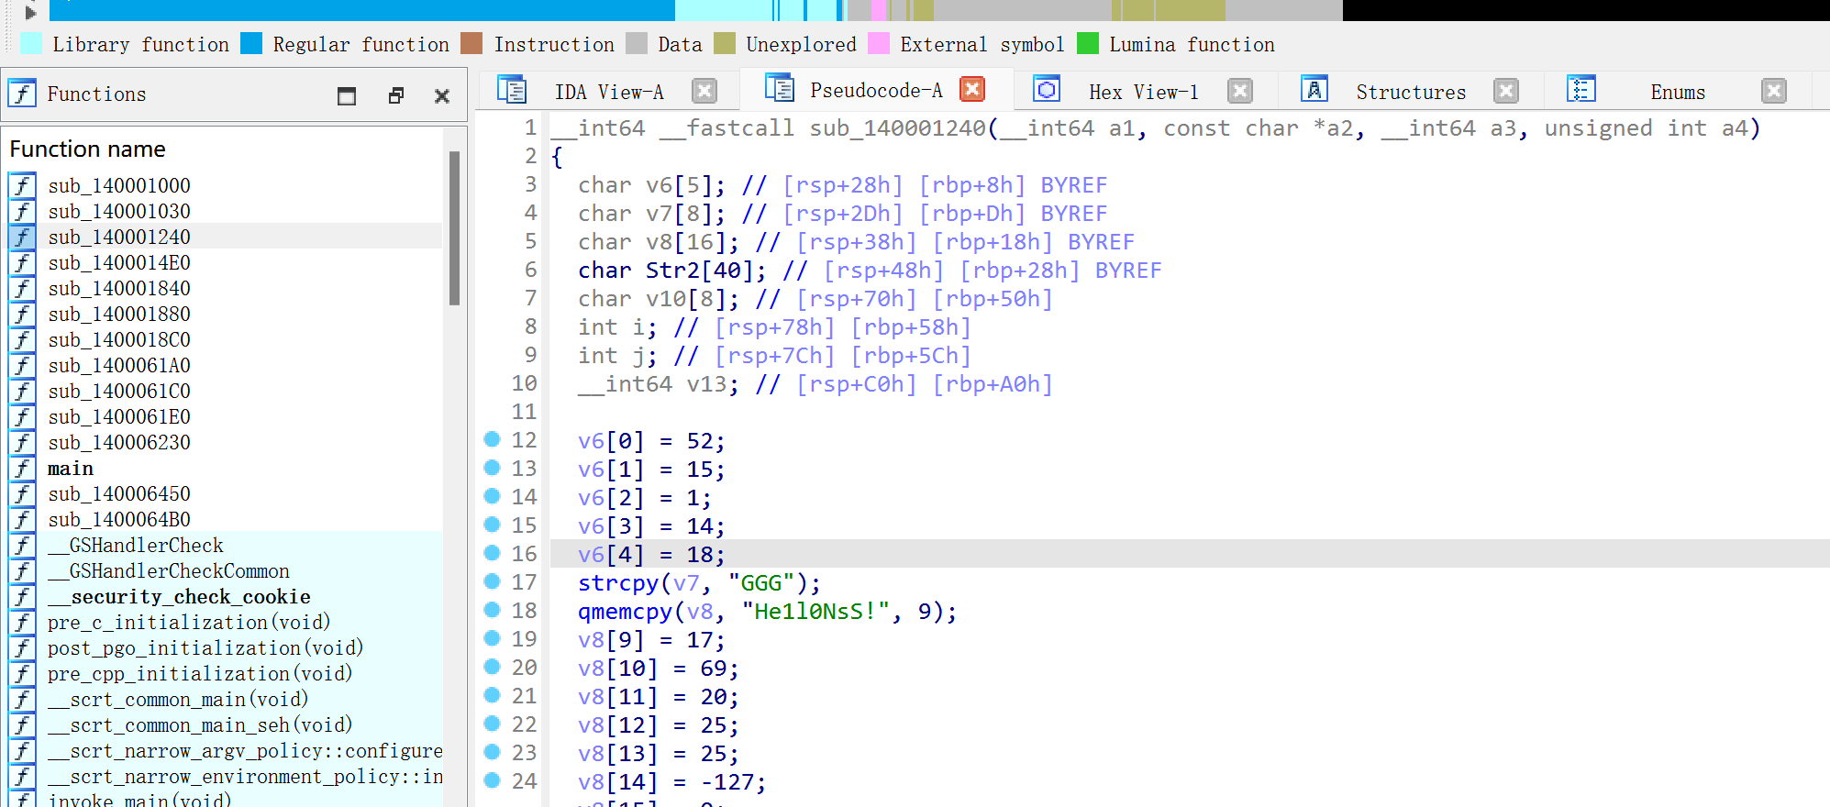Open the Structures tab
1830x807 pixels.
pyautogui.click(x=1411, y=92)
